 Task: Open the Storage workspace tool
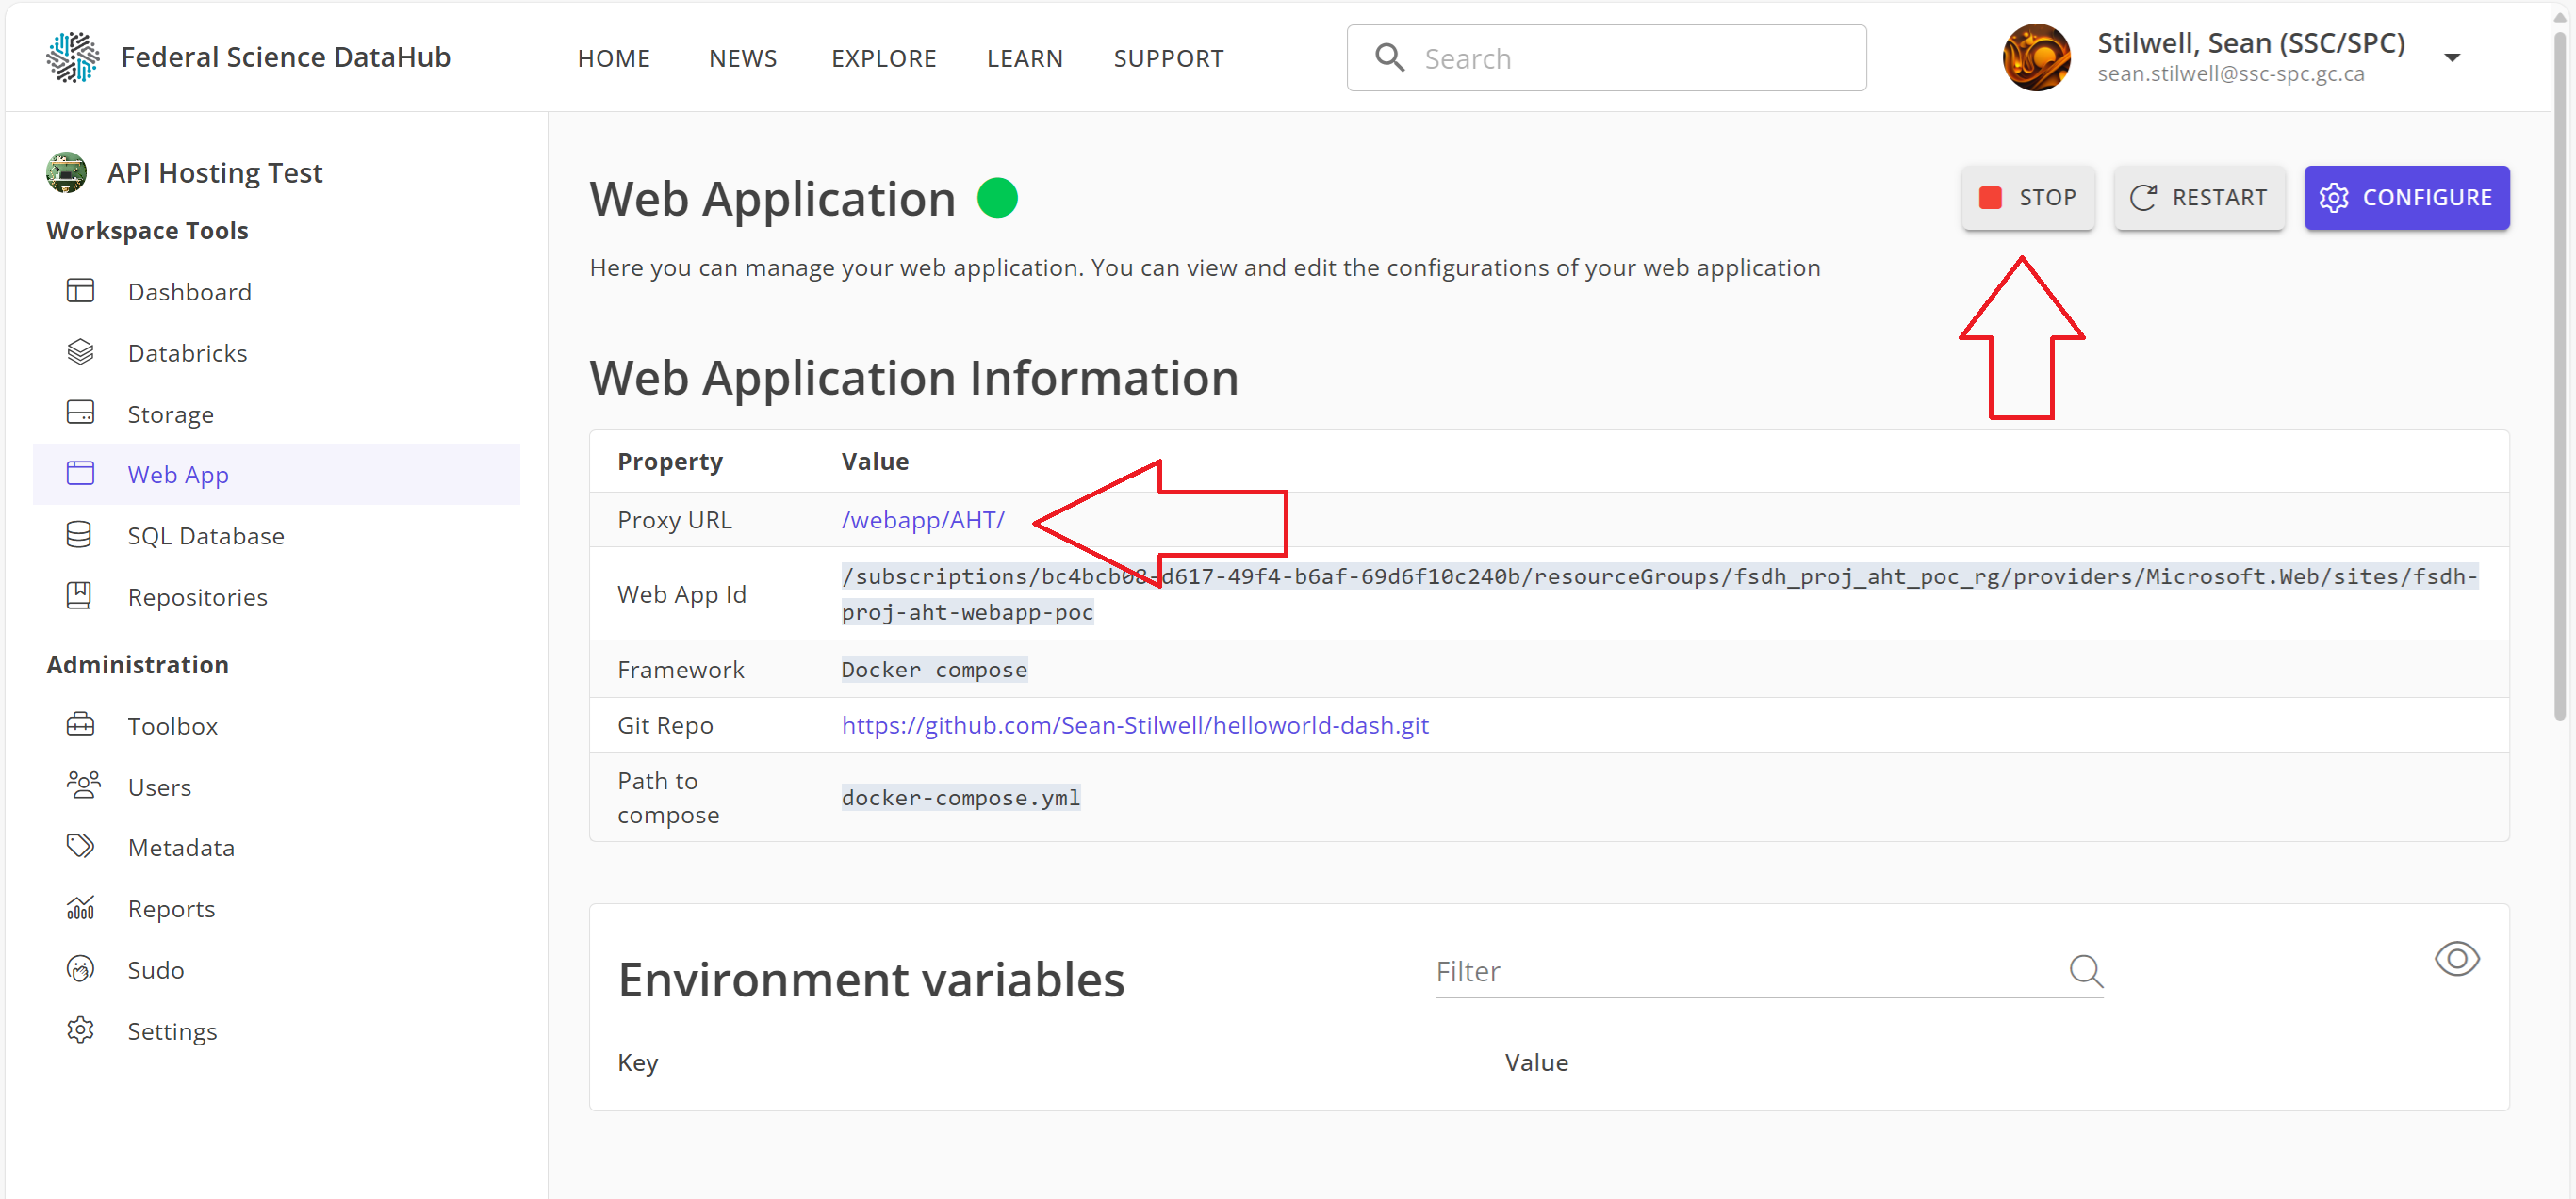tap(170, 413)
